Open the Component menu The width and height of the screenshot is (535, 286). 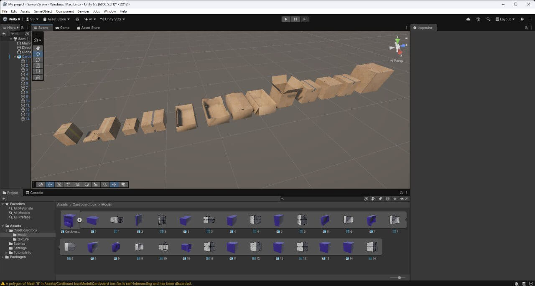[x=65, y=11]
